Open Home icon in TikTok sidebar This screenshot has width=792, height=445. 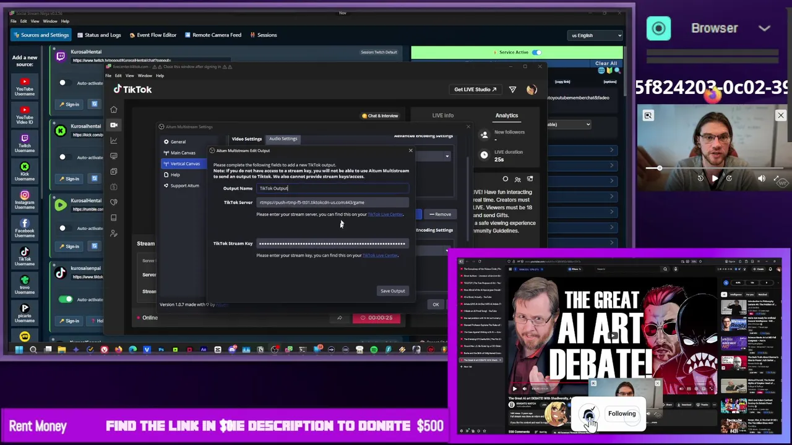[114, 109]
